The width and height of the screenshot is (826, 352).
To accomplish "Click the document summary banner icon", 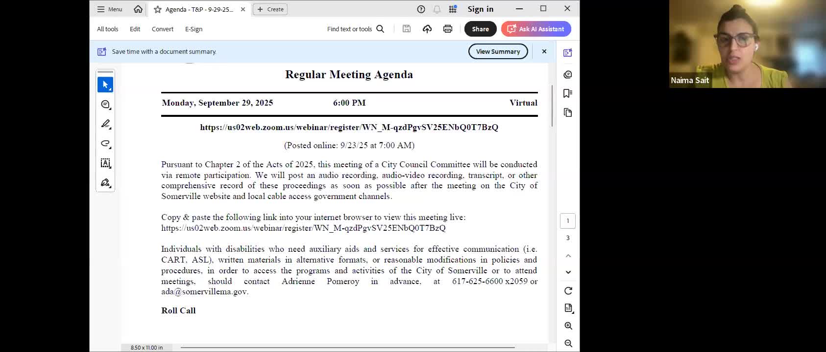I will (102, 51).
